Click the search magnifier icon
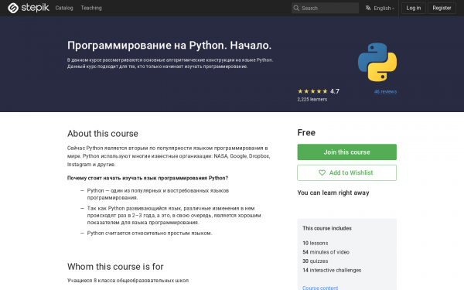Image resolution: width=464 pixels, height=290 pixels. click(x=296, y=8)
